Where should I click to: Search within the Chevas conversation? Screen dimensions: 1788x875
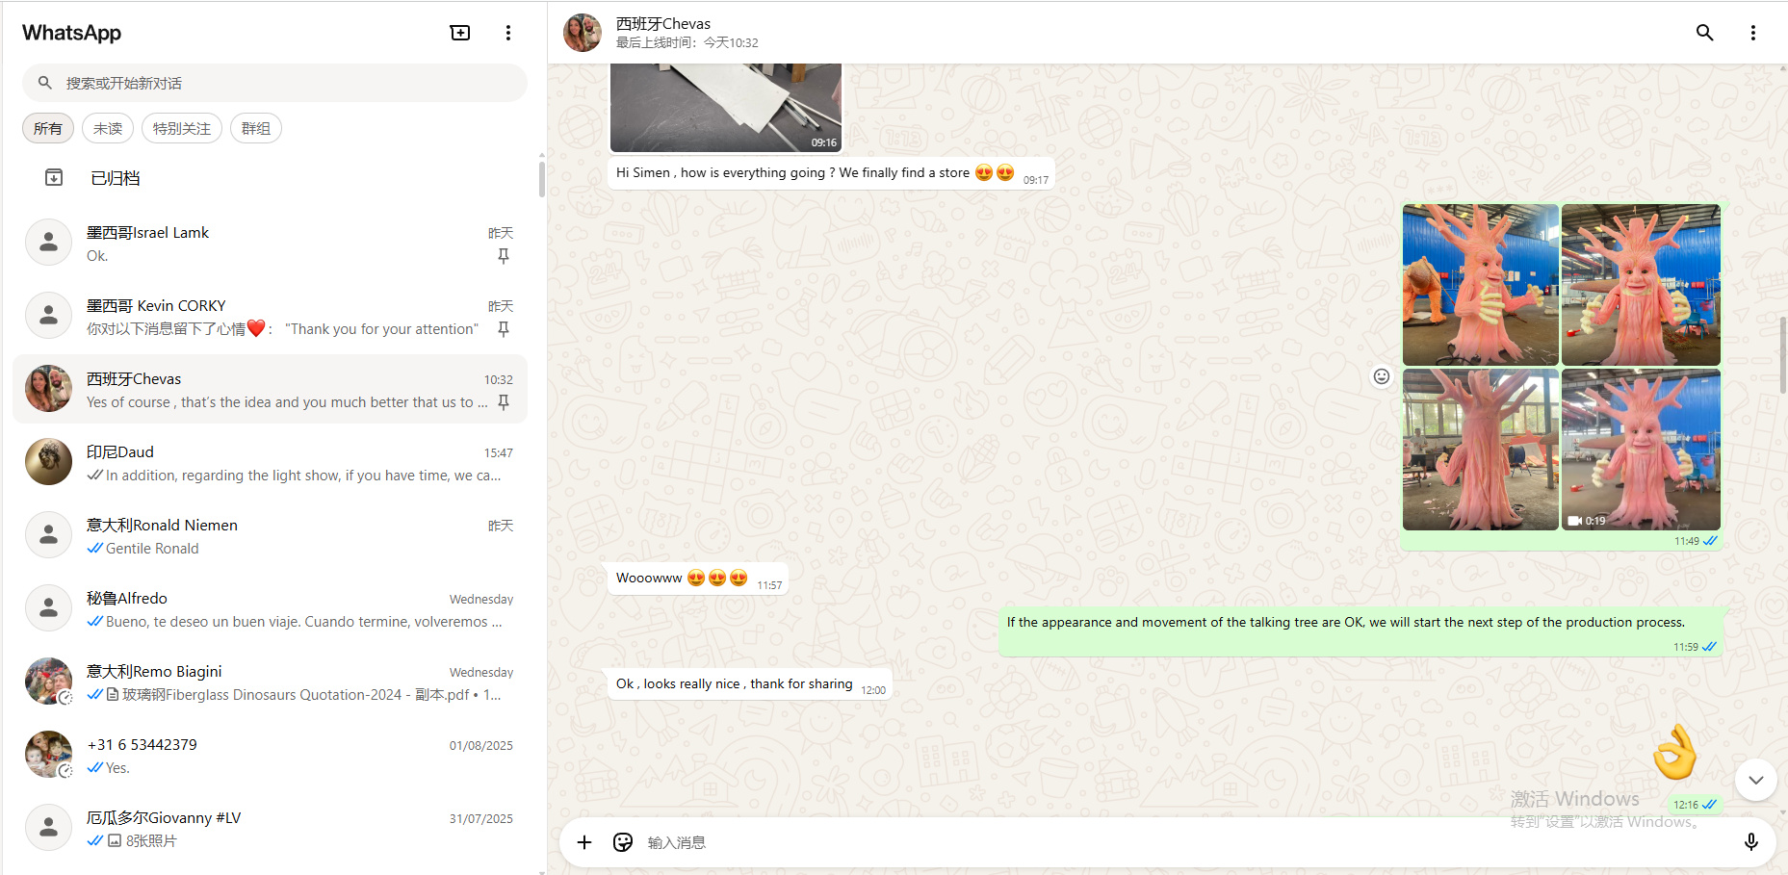coord(1704,33)
